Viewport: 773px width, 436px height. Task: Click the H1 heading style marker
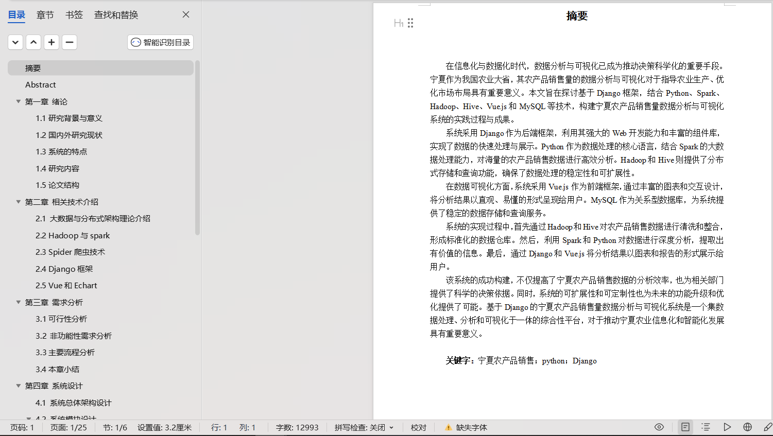399,23
